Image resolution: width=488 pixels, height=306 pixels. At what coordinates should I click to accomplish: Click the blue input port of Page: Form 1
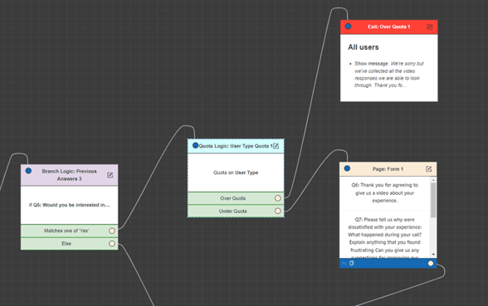[347, 168]
